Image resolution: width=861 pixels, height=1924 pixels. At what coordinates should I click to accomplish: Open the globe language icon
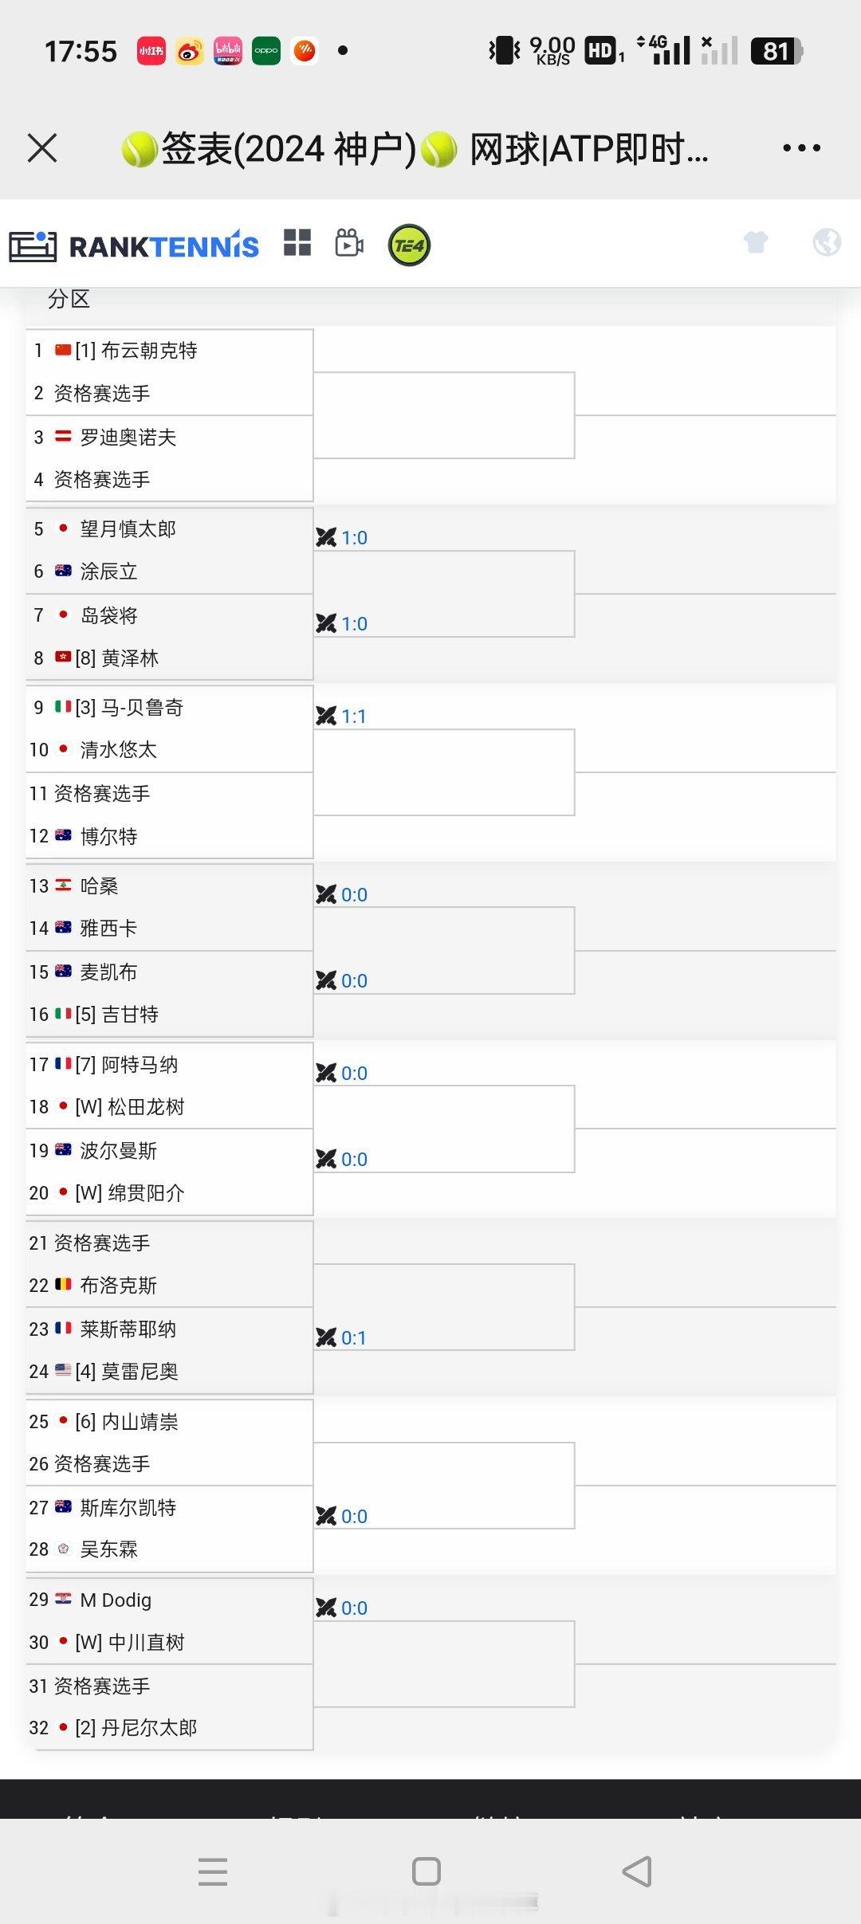827,241
